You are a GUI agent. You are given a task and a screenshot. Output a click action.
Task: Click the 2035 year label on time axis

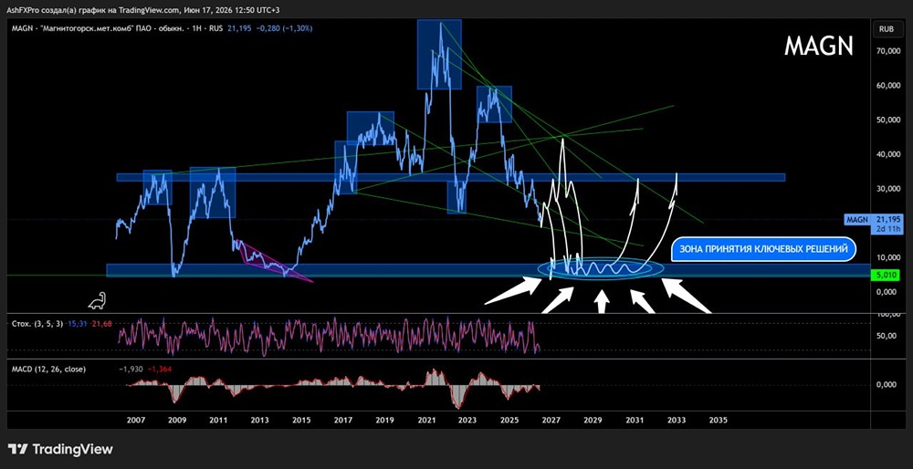(x=718, y=420)
